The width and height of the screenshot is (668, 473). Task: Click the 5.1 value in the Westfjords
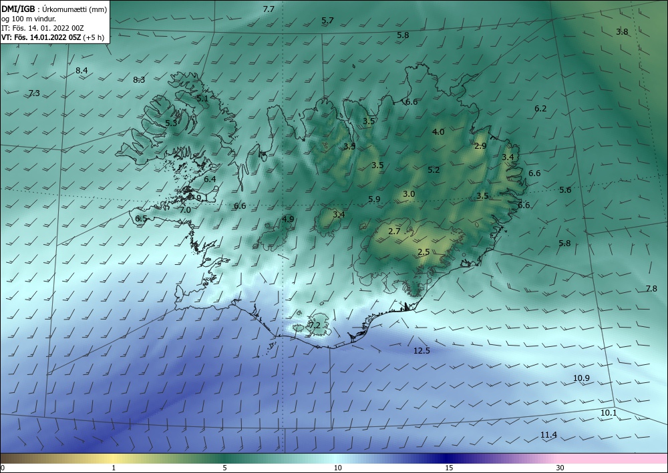(x=202, y=99)
